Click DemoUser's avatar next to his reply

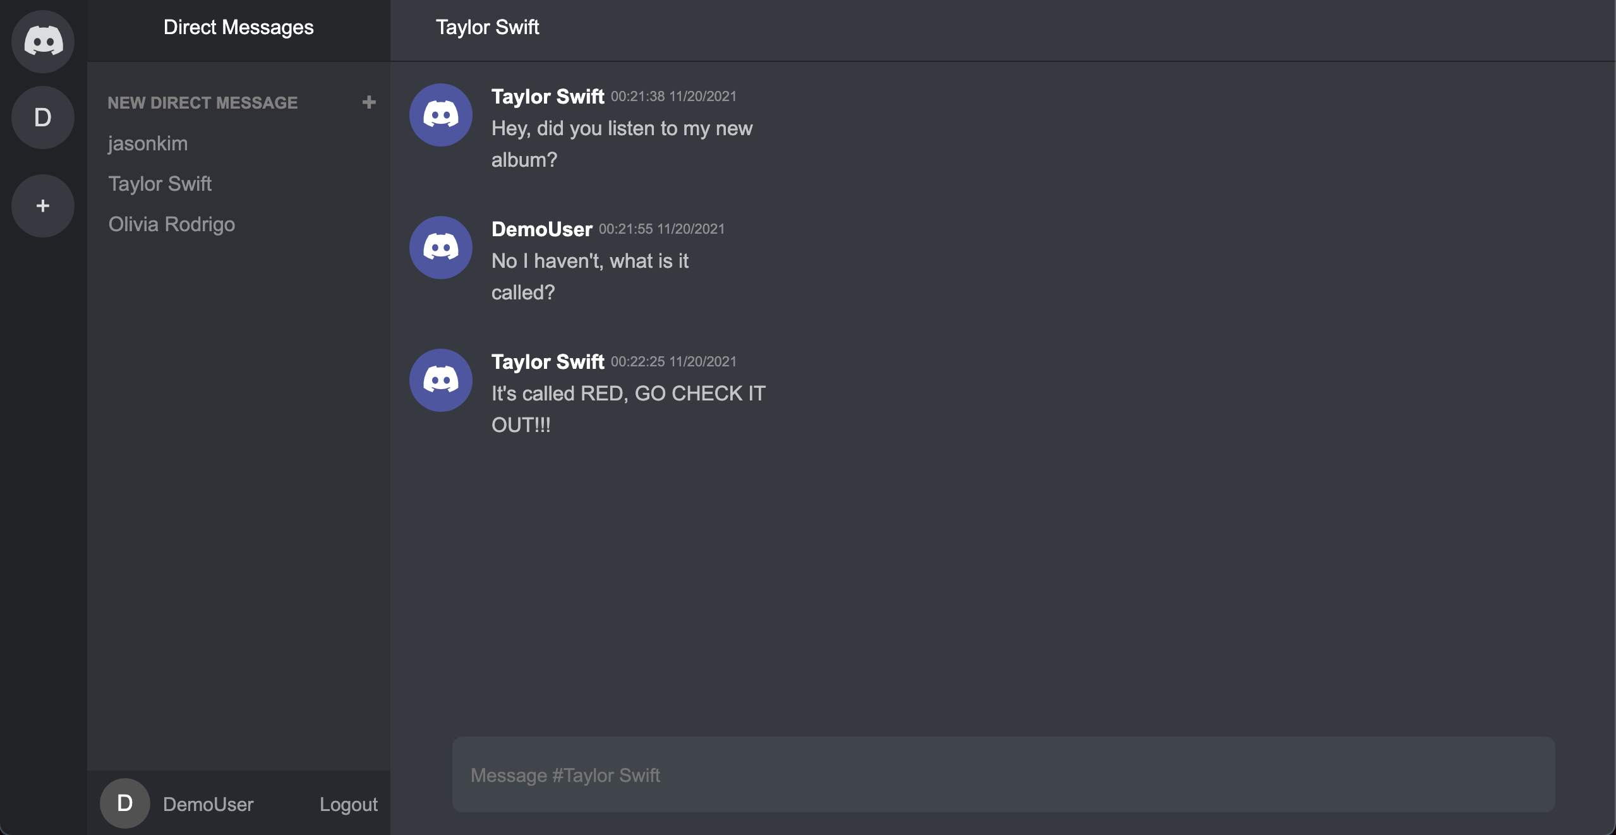[x=440, y=247]
